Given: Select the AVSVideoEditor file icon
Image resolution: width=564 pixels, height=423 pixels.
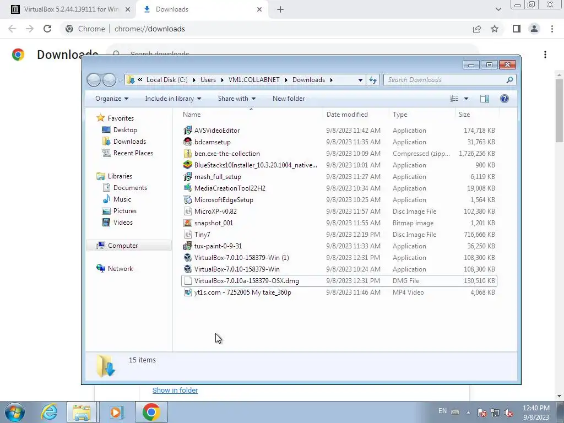Looking at the screenshot, I should pyautogui.click(x=188, y=130).
